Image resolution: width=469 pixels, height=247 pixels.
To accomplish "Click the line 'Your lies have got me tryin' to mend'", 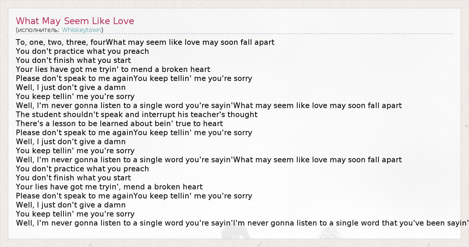I will [x=113, y=69].
